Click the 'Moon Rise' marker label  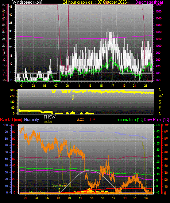[37, 192]
